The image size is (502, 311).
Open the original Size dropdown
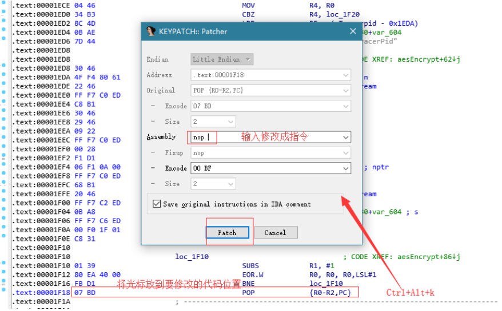tap(213, 122)
